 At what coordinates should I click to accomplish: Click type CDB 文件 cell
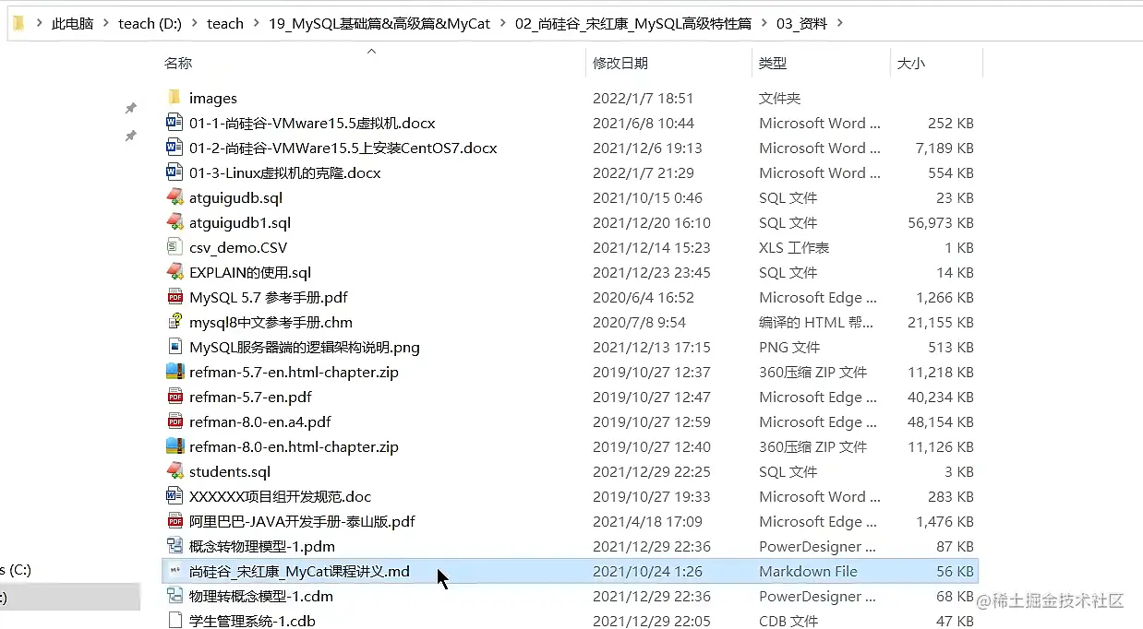click(x=788, y=621)
